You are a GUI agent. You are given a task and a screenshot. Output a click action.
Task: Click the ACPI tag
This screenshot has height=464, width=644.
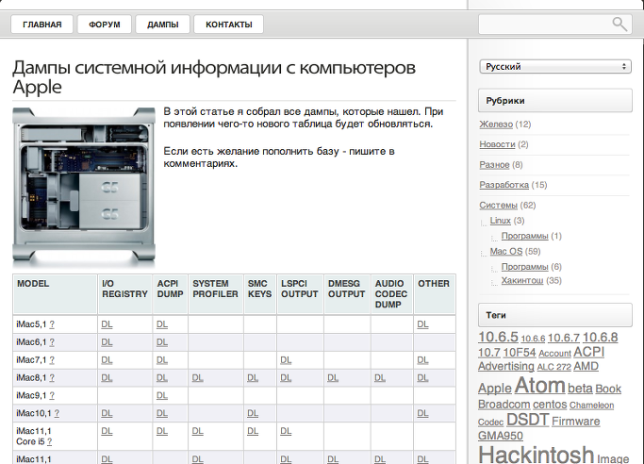[588, 352]
